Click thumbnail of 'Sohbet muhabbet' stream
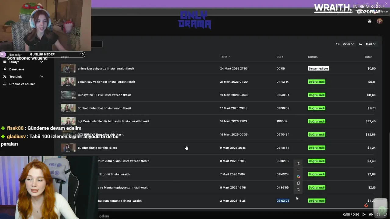390x219 pixels. [68, 108]
